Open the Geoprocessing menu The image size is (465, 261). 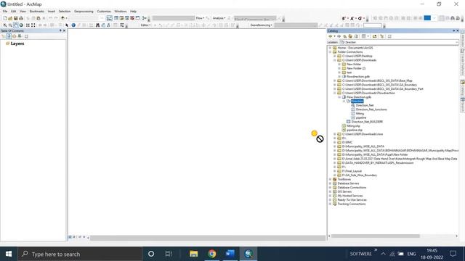click(84, 12)
